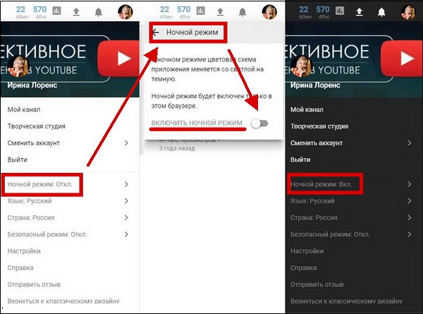Image resolution: width=423 pixels, height=314 pixels.
Task: Open the analytics bar-chart icon in the left panel
Action: pos(56,11)
